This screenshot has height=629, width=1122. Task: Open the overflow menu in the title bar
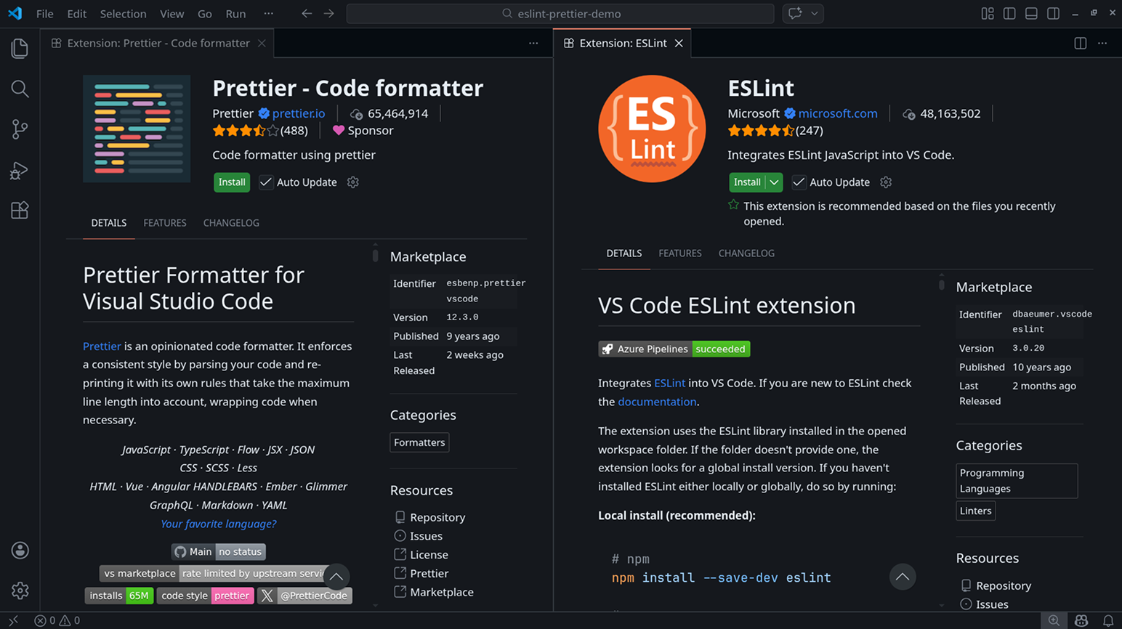pos(269,14)
